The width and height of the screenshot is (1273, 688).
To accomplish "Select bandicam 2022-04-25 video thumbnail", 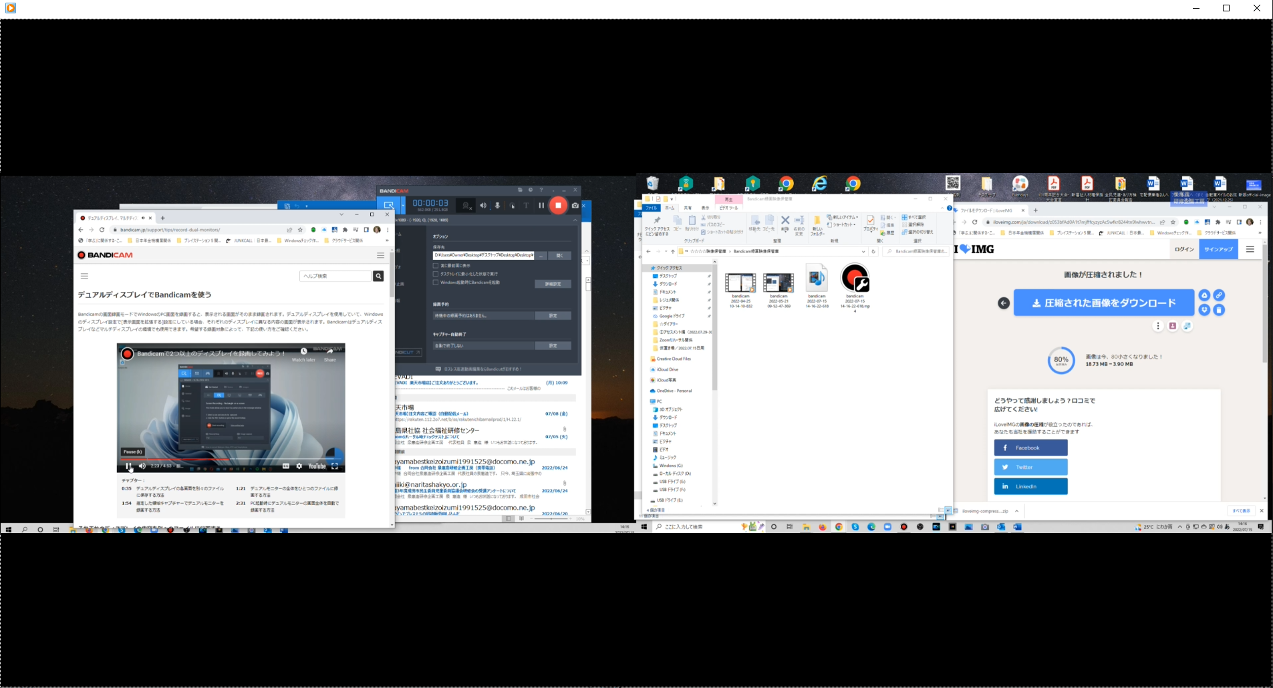I will click(x=740, y=283).
